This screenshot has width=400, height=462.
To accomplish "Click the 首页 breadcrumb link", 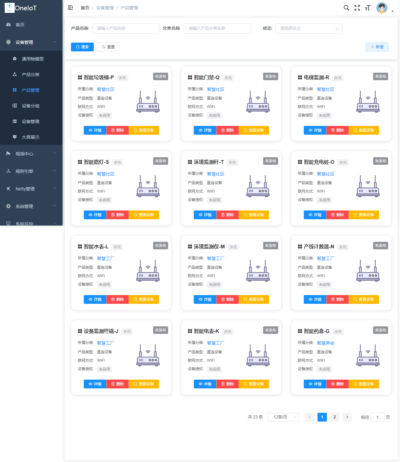I will pyautogui.click(x=85, y=8).
